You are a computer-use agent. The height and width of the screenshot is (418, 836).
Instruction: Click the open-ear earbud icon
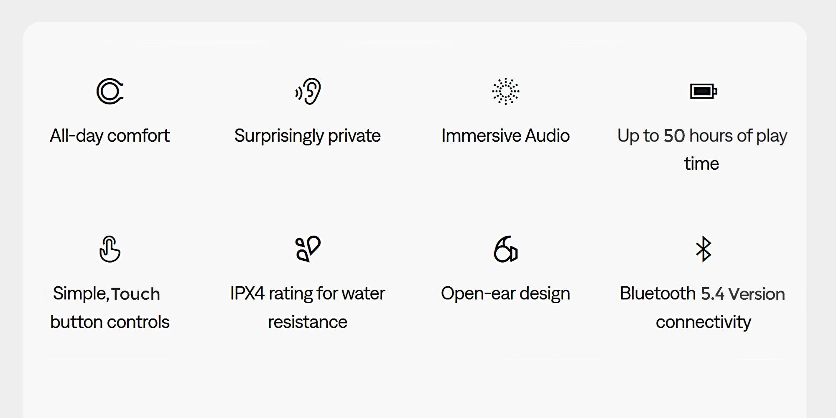click(505, 249)
